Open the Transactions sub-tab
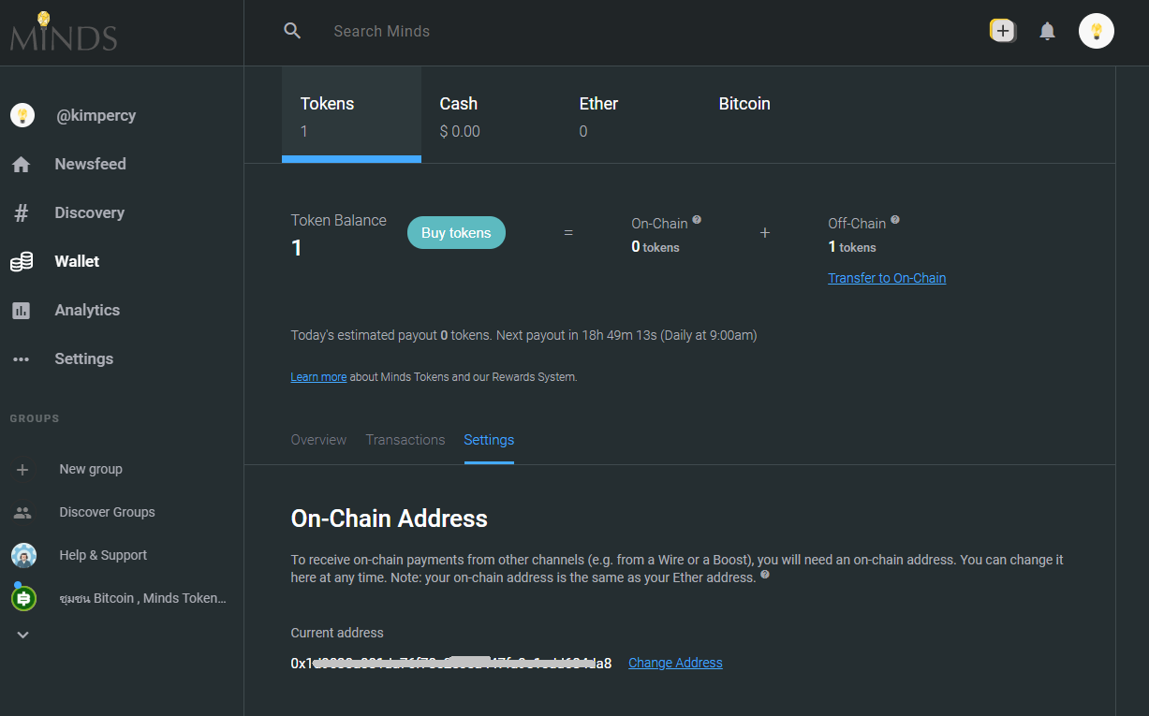 click(405, 440)
